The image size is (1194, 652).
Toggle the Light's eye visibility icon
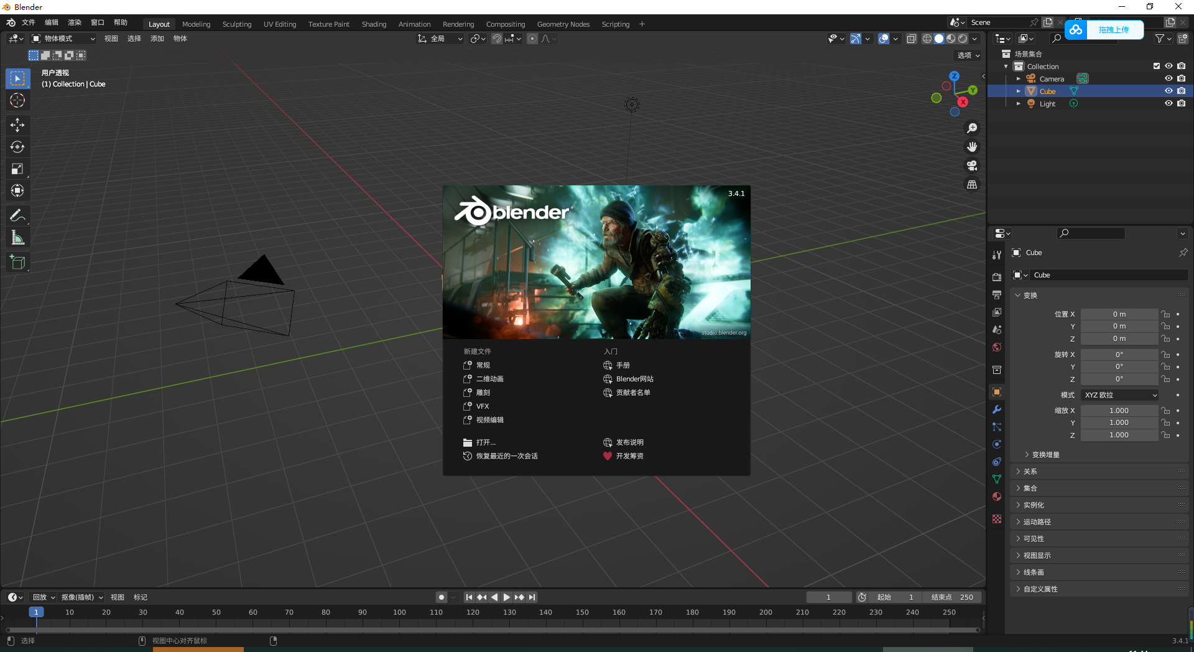click(x=1169, y=103)
